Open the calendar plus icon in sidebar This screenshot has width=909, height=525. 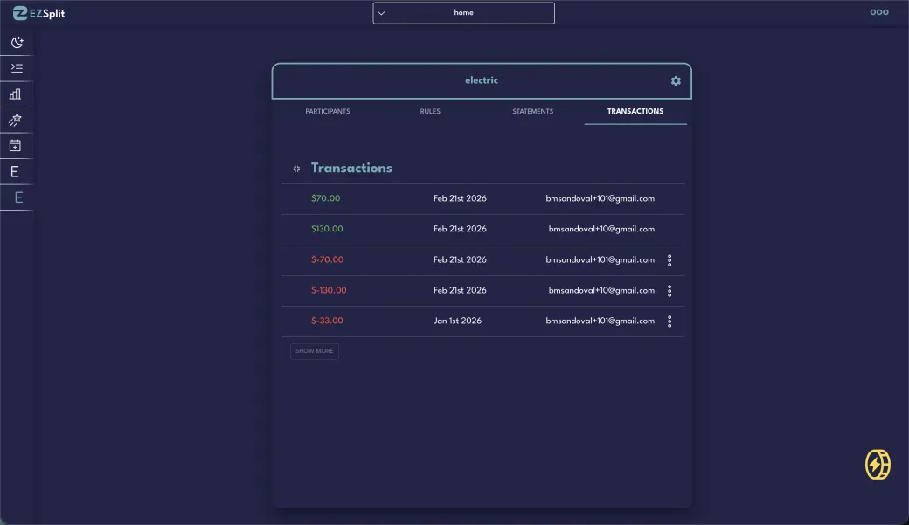tap(15, 146)
